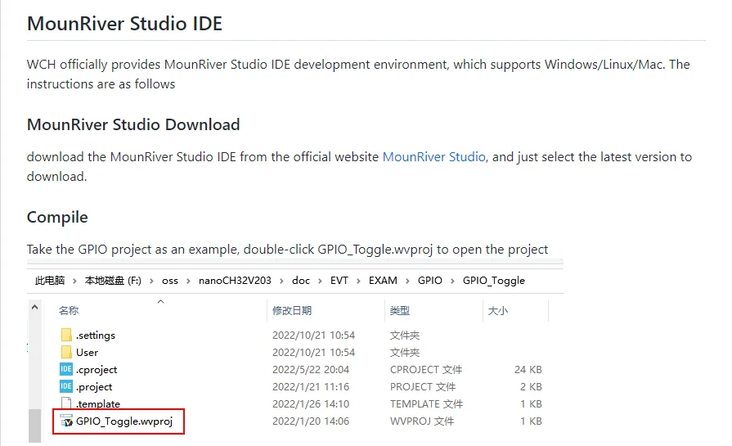Go to doc folder in breadcrumb
The width and height of the screenshot is (732, 446).
click(x=301, y=280)
